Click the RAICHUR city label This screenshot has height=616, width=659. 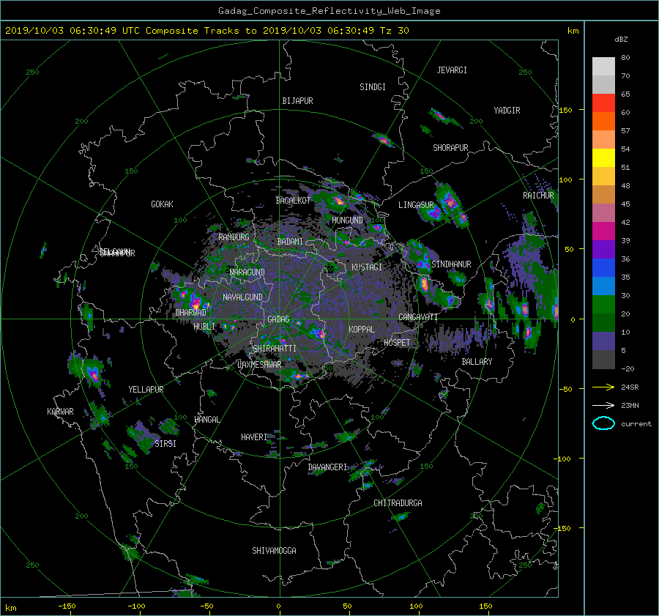point(538,196)
